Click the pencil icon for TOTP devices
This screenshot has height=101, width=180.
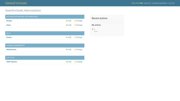75,62
